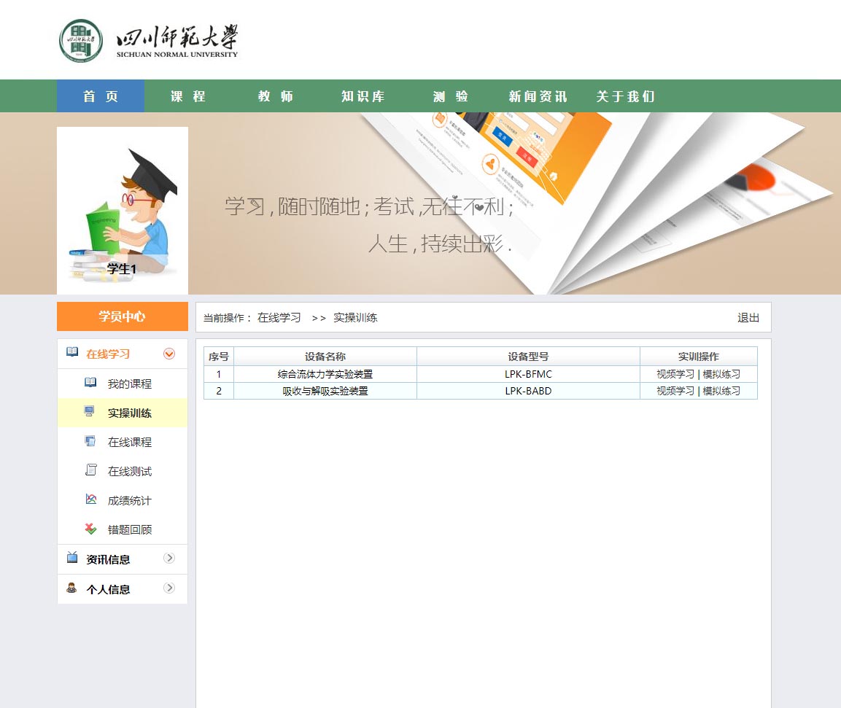Expand the 资讯信息 section arrow

point(169,558)
